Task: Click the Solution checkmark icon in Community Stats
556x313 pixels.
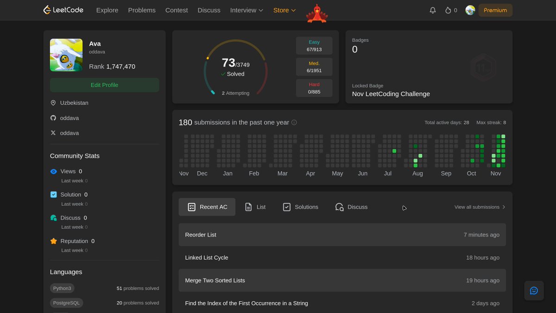Action: pos(54,195)
